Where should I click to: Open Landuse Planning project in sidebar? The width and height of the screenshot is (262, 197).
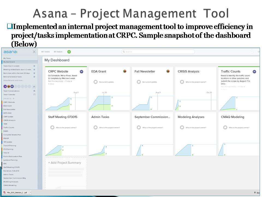pos(10,160)
